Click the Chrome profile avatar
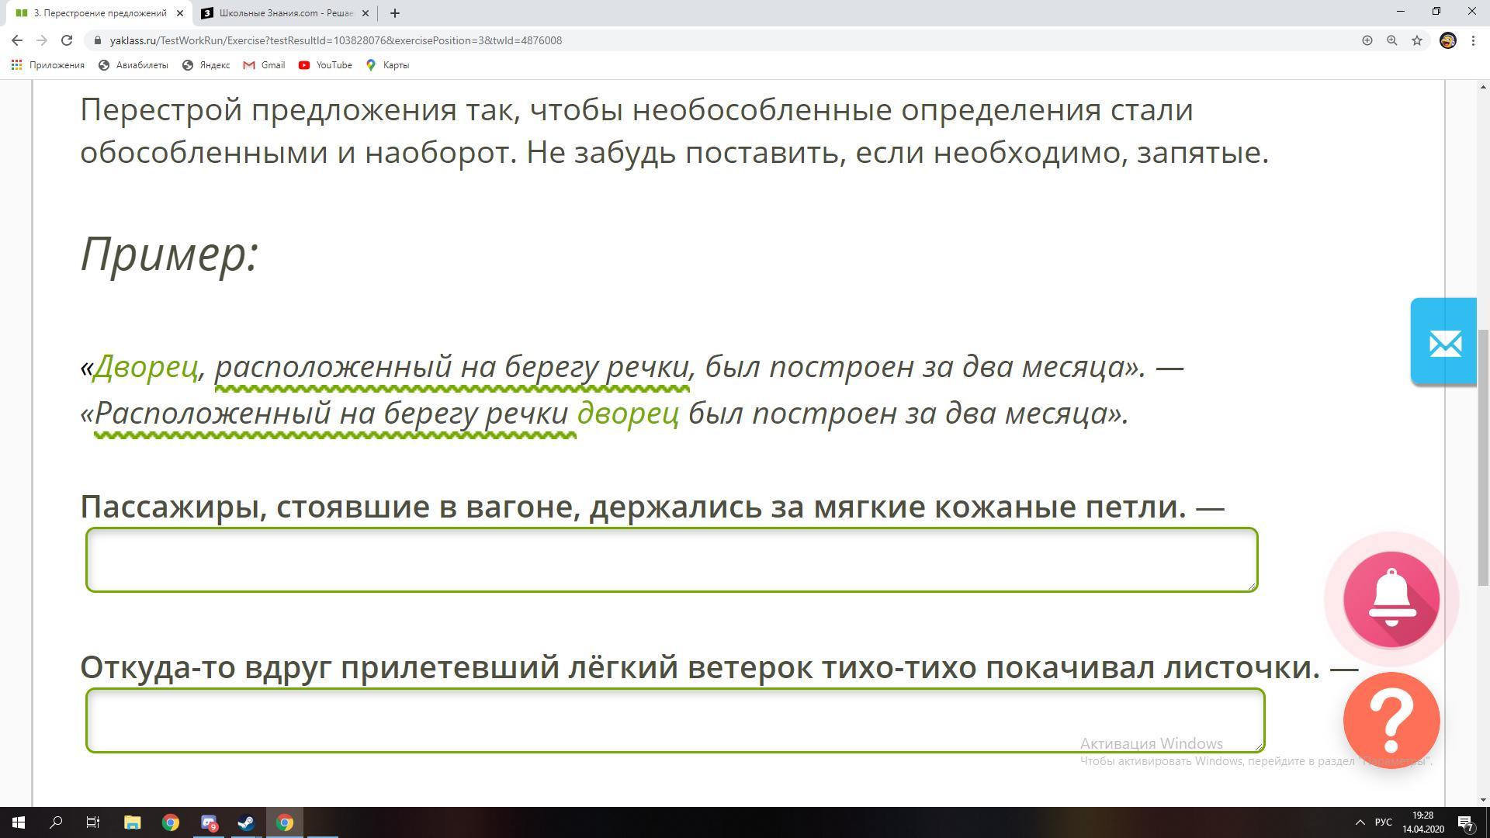This screenshot has width=1490, height=838. click(1447, 40)
